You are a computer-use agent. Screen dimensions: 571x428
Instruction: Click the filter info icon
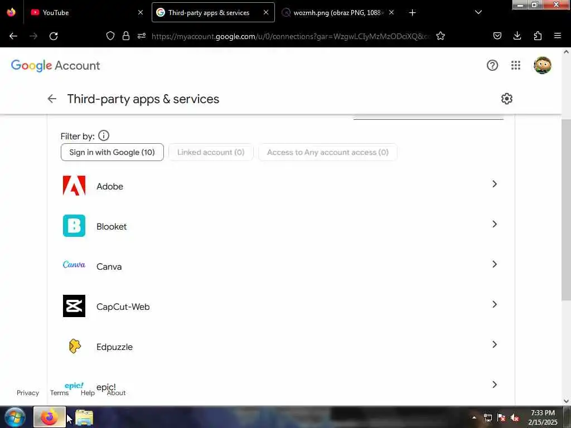[x=103, y=136]
